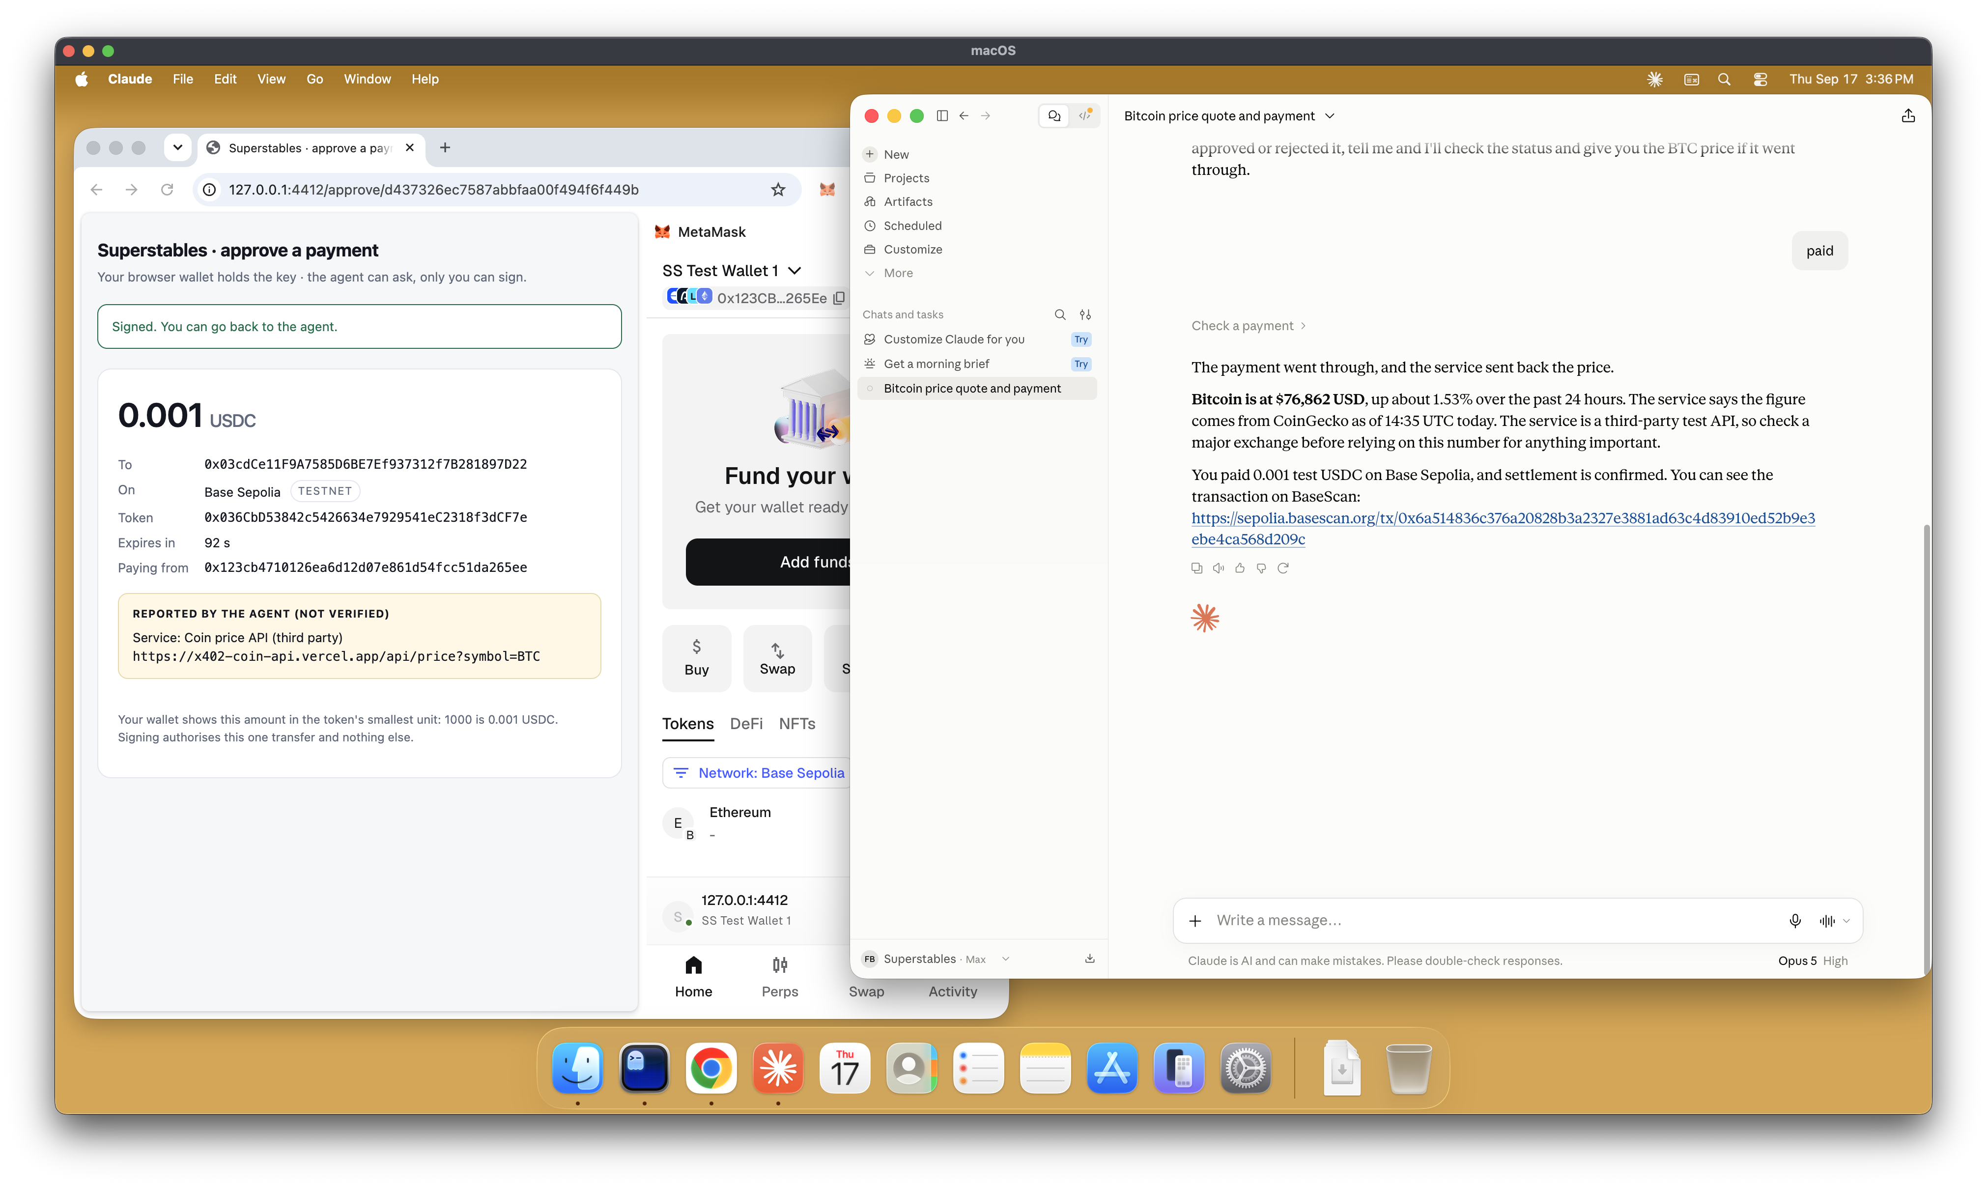Open Spotlight search in menu bar
This screenshot has height=1187, width=1987.
pyautogui.click(x=1724, y=79)
